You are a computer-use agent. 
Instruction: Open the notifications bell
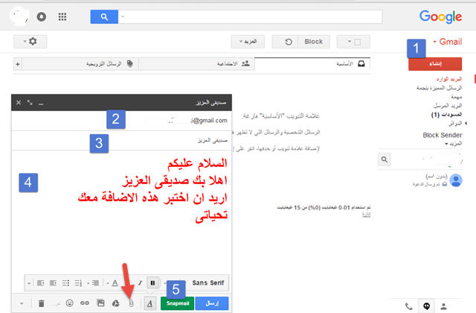click(x=42, y=16)
